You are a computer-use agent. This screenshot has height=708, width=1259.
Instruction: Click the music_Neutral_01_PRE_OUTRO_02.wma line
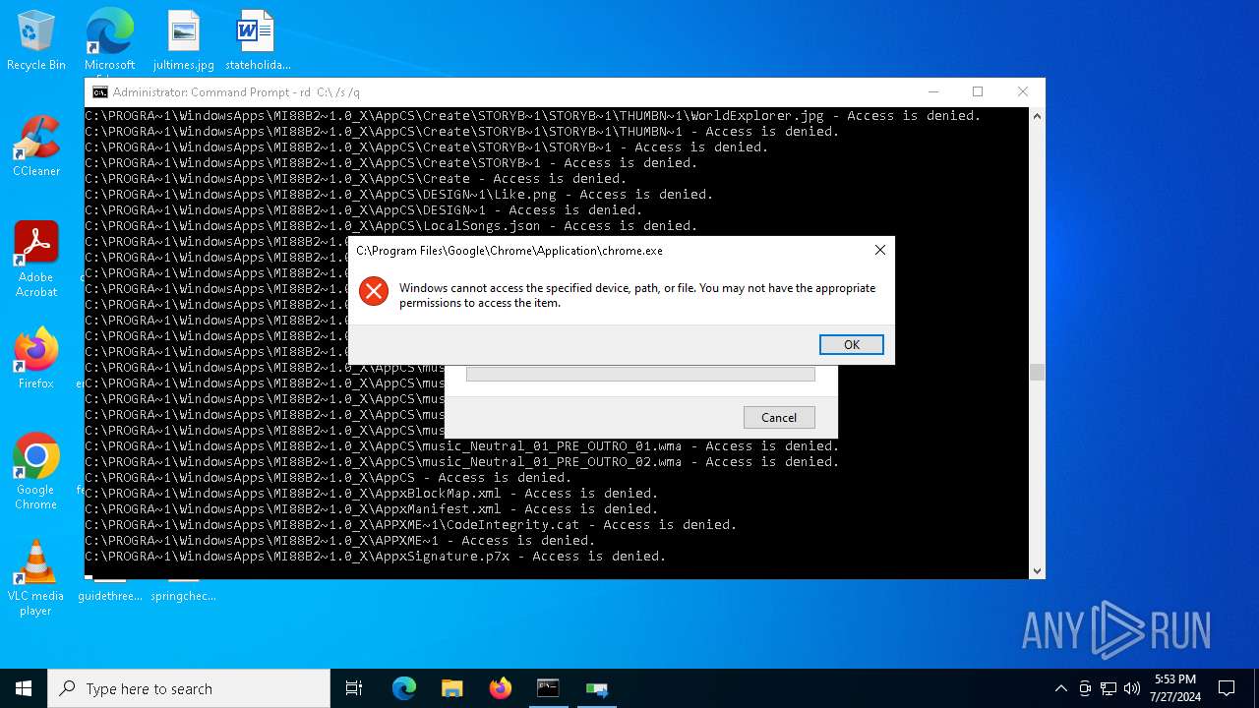click(462, 462)
